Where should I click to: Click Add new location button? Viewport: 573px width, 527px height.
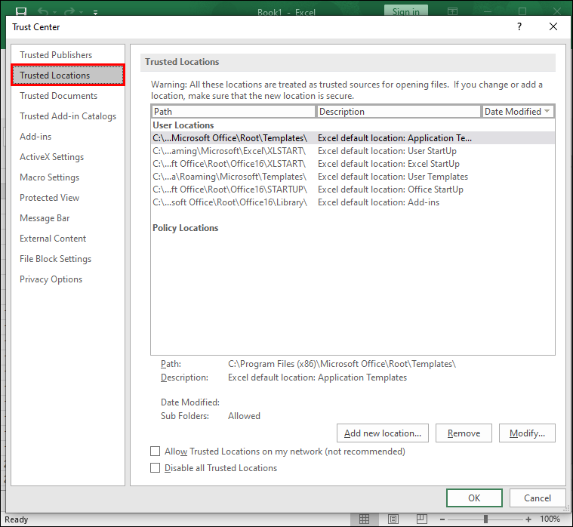383,433
